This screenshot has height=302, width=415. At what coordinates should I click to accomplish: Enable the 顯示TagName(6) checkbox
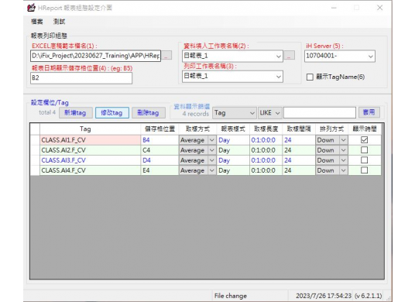[310, 77]
